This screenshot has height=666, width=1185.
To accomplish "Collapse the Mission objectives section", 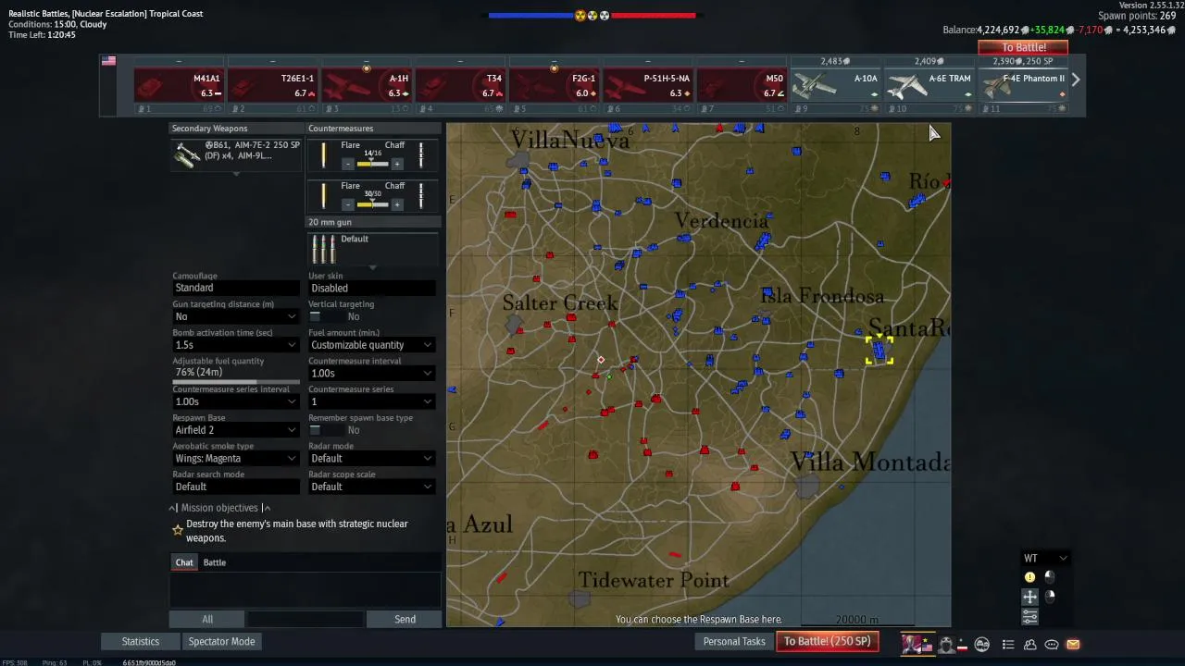I will click(219, 508).
